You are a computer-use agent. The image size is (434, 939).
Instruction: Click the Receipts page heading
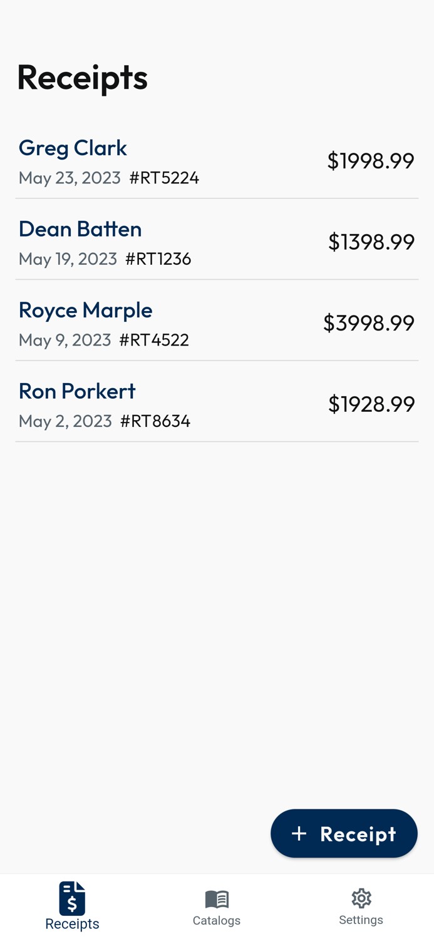click(x=83, y=76)
